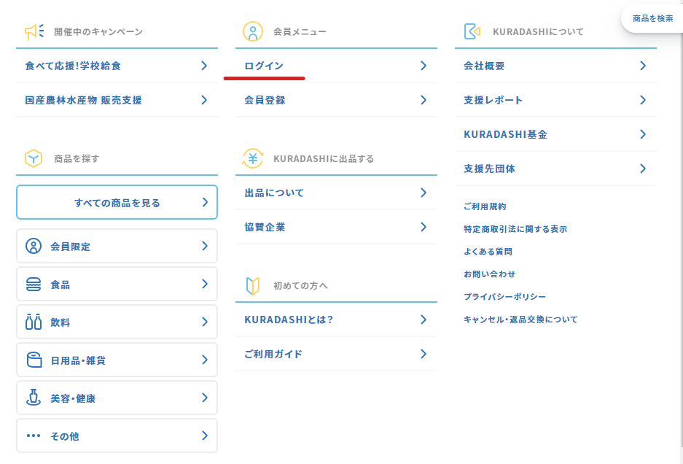Click the yen coin 出品 icon
The width and height of the screenshot is (683, 464).
(x=253, y=158)
